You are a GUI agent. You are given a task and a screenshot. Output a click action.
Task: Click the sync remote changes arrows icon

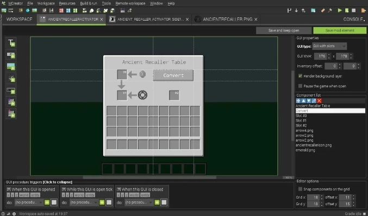303,10
